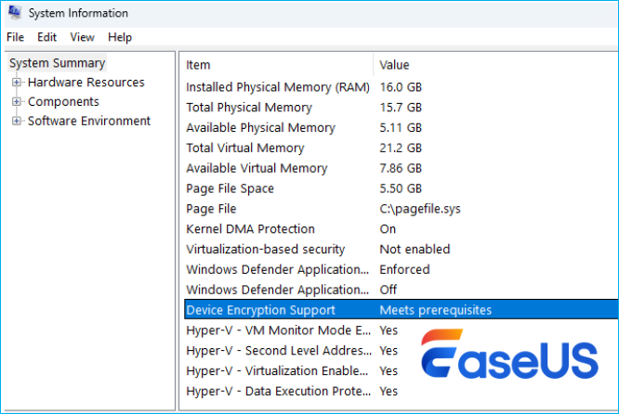Viewport: 619px width, 414px height.
Task: Open the View menu
Action: (83, 37)
